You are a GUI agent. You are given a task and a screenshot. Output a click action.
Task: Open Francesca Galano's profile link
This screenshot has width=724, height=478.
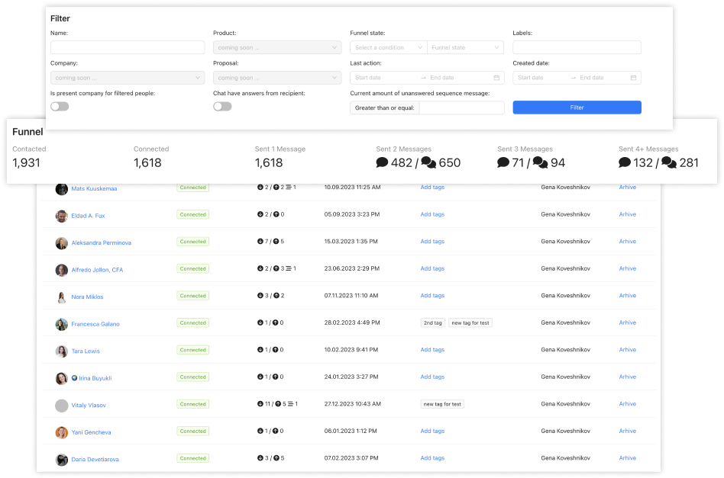pyautogui.click(x=95, y=324)
